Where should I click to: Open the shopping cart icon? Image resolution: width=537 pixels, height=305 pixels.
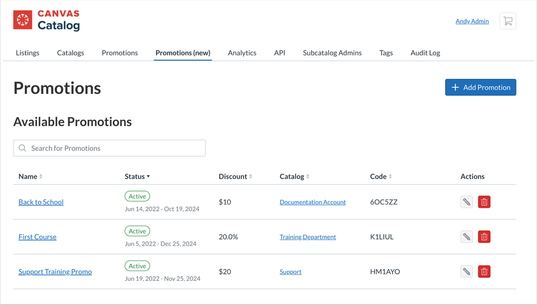[507, 21]
